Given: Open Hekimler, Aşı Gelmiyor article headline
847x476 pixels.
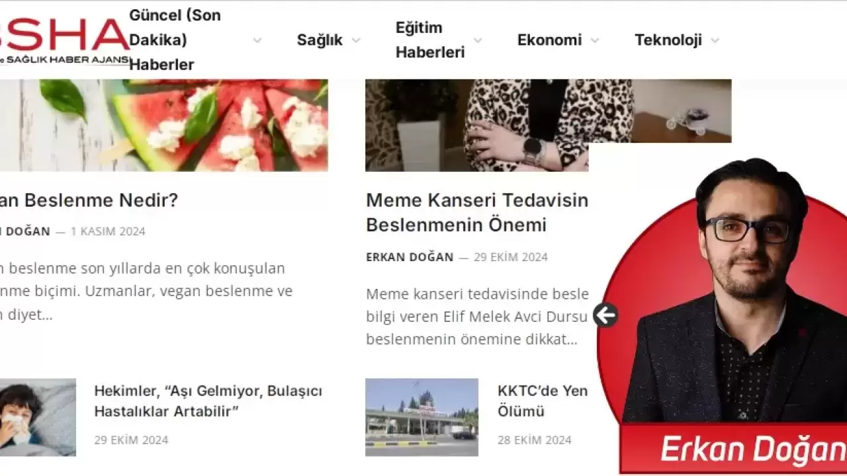Looking at the screenshot, I should tap(208, 401).
